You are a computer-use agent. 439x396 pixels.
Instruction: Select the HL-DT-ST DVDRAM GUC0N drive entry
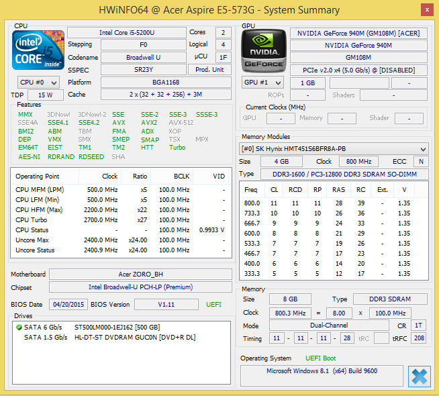tap(121, 337)
